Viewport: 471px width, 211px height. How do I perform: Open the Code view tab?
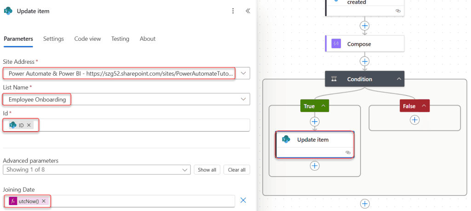coord(88,39)
